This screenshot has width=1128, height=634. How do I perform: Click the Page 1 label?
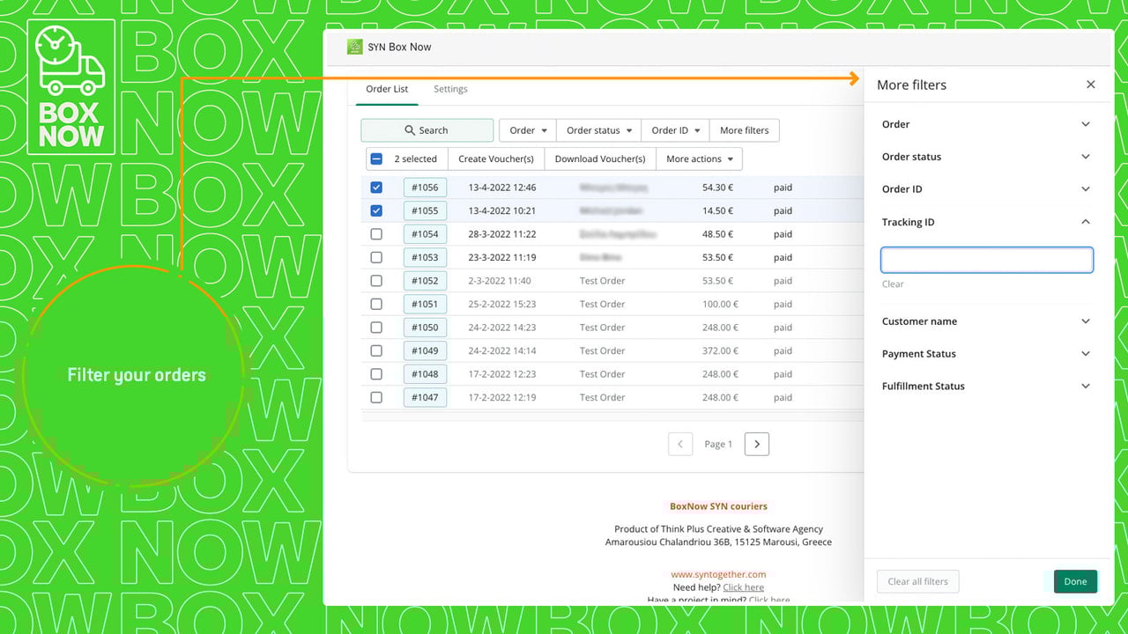click(x=718, y=445)
